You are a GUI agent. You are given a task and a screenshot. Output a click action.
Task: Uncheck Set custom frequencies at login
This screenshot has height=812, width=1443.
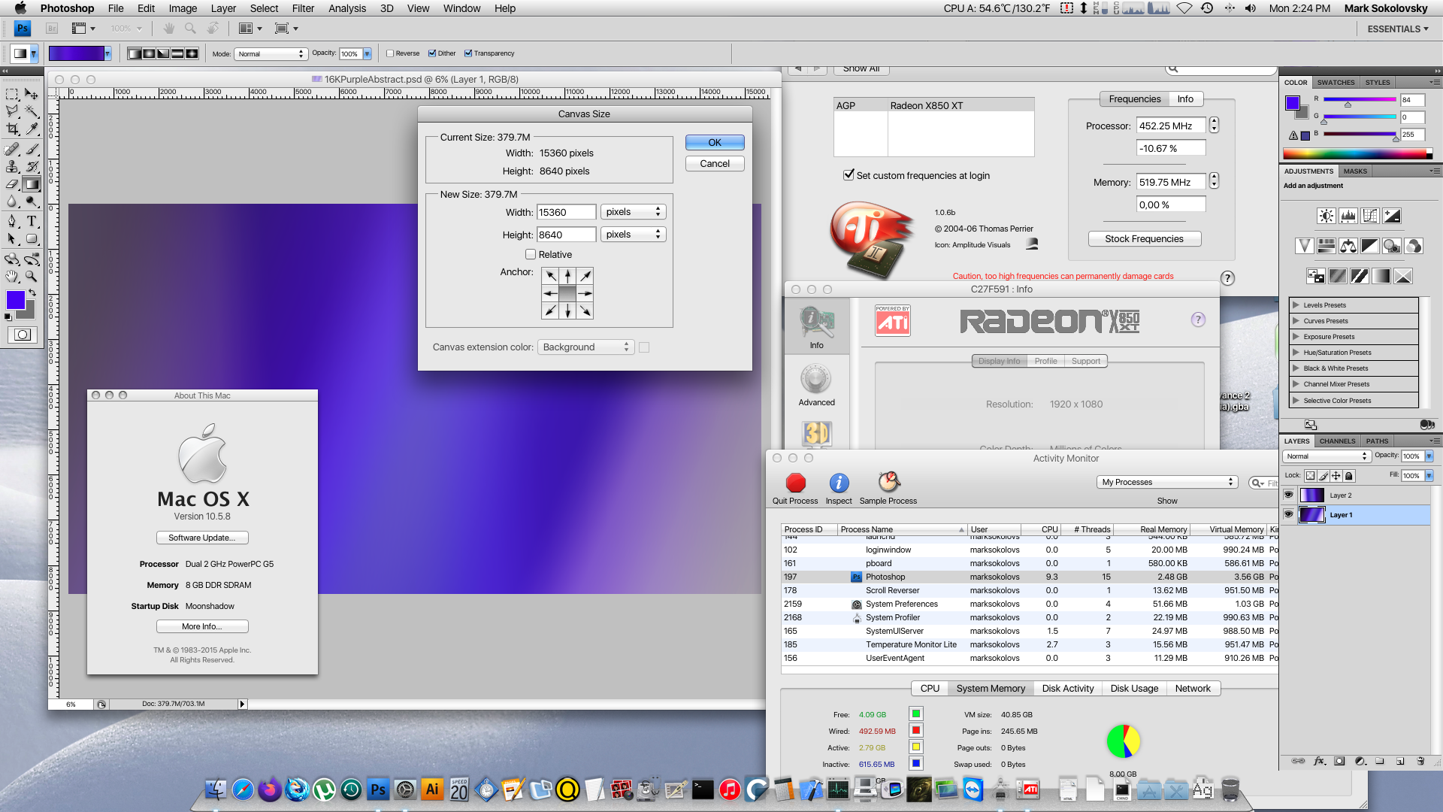849,175
